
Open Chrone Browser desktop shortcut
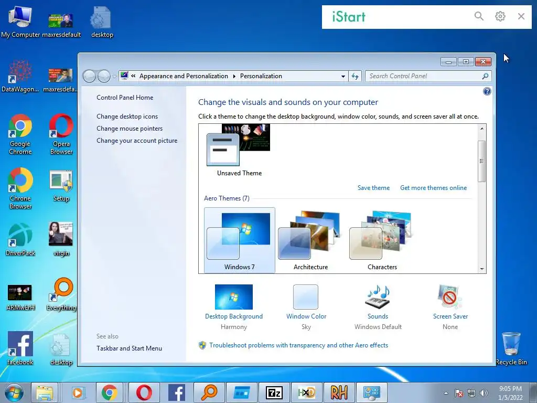click(x=20, y=188)
